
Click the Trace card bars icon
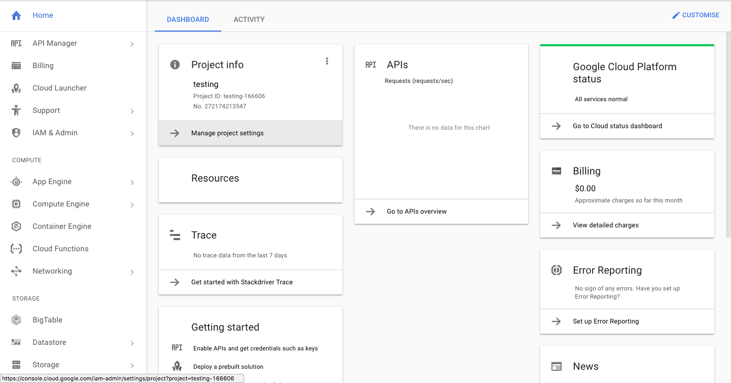point(175,235)
